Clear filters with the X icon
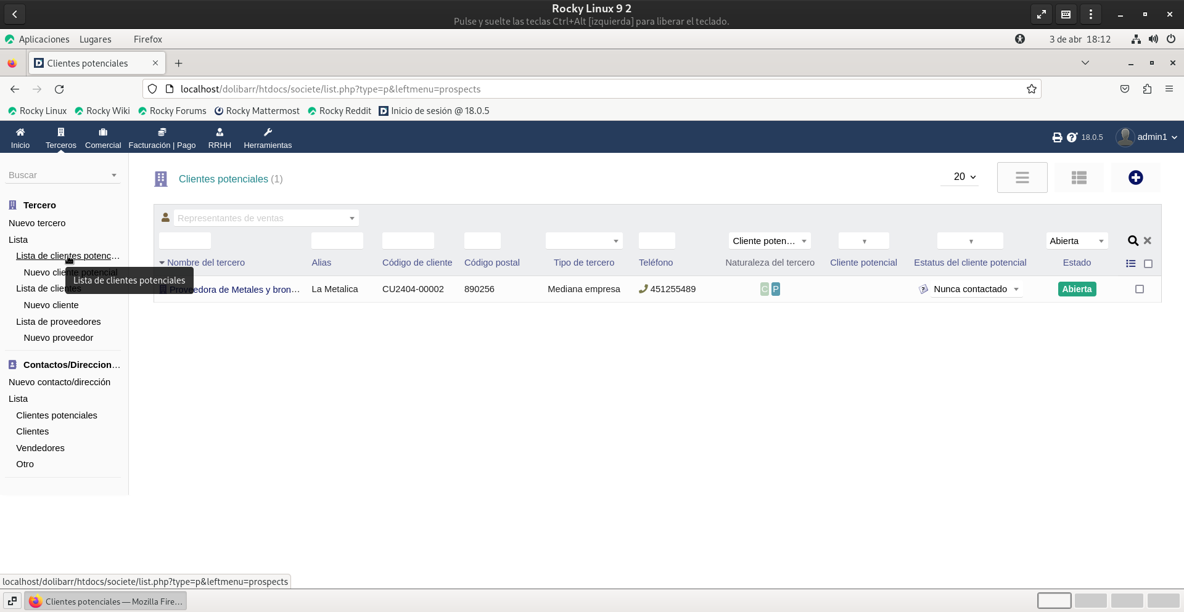This screenshot has height=612, width=1184. (x=1148, y=241)
